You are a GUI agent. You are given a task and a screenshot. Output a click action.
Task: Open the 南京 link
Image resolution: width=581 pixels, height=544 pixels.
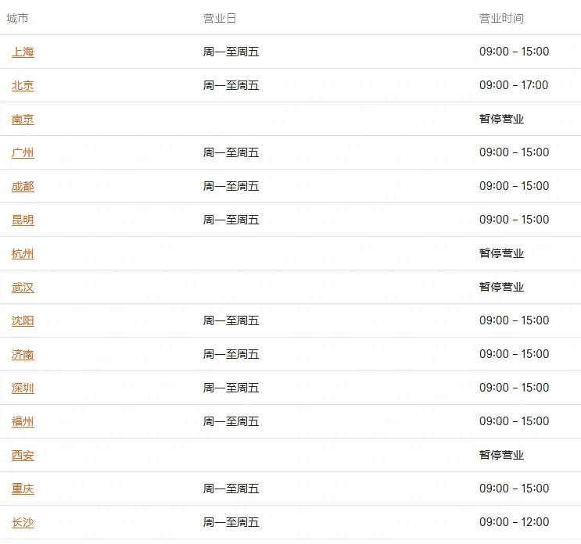point(23,120)
